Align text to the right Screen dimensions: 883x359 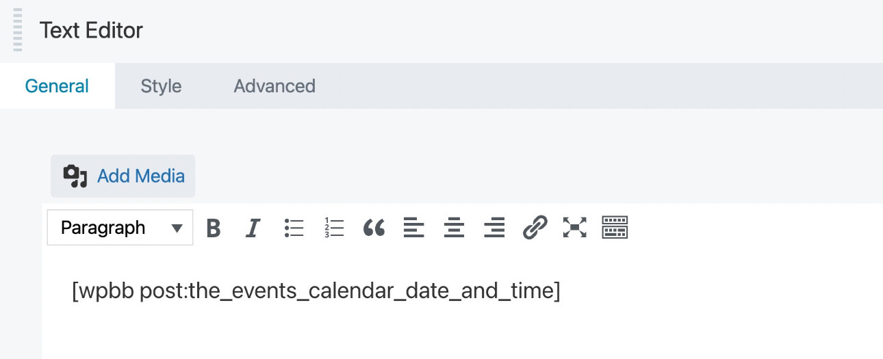coord(494,228)
